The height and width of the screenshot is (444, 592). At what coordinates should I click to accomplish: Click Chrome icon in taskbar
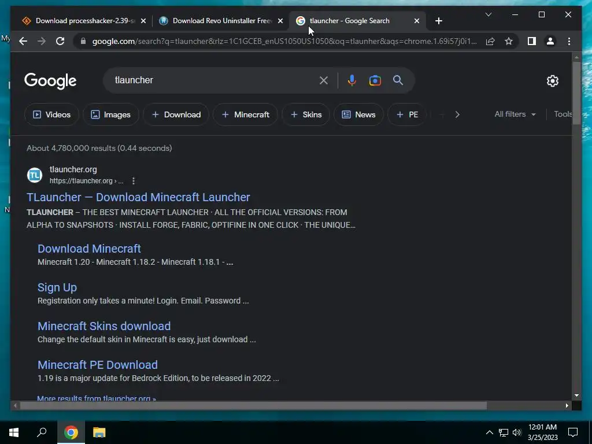[x=71, y=432]
